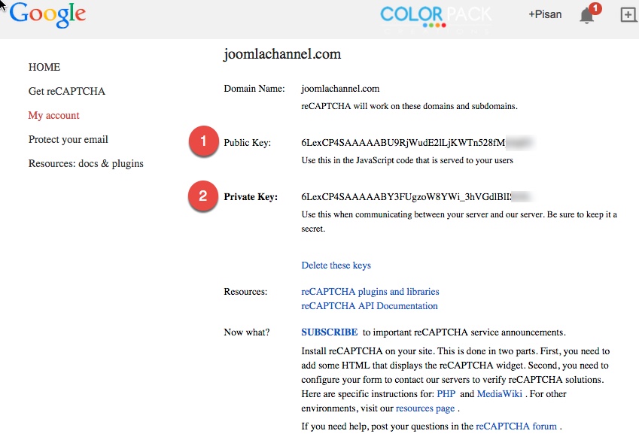This screenshot has height=443, width=639.
Task: Click the Domain Name: label
Action: (x=254, y=89)
